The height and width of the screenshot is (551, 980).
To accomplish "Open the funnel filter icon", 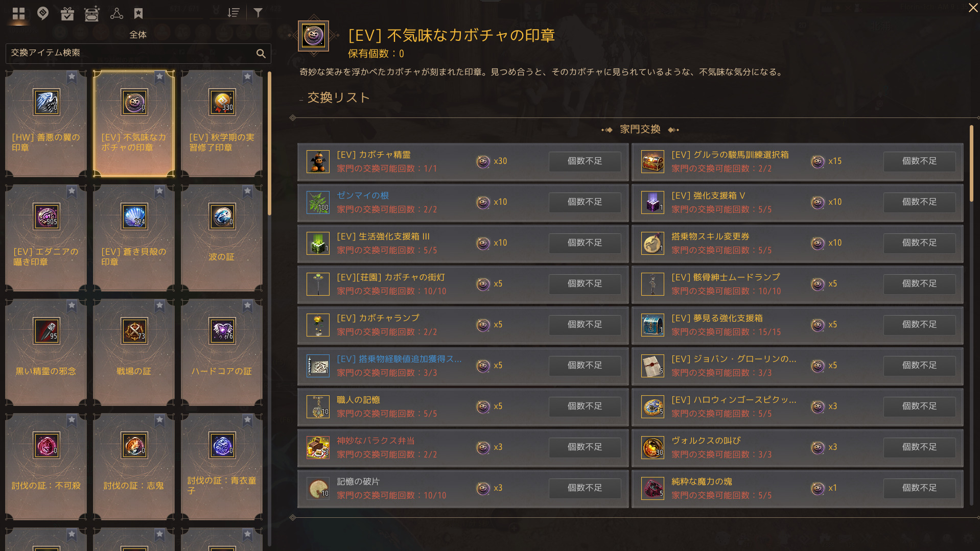I will click(258, 13).
